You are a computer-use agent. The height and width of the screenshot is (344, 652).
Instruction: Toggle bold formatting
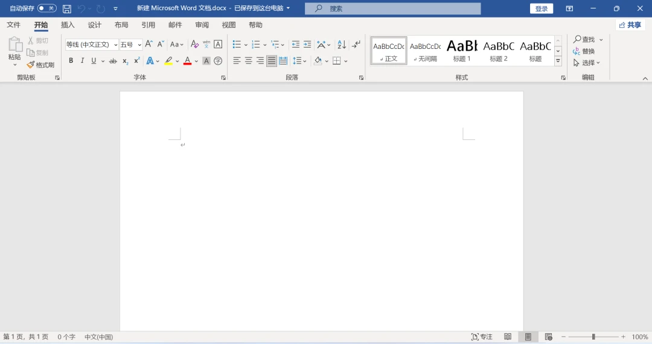71,61
